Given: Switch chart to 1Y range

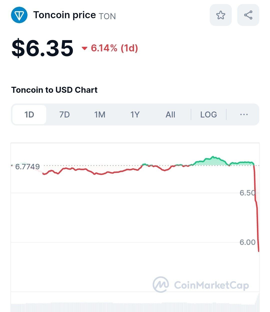Looking at the screenshot, I should [x=135, y=114].
